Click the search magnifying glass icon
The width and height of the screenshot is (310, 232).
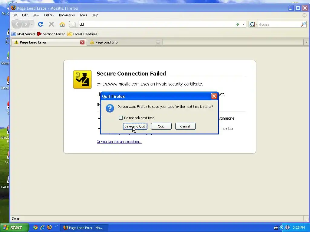click(303, 24)
